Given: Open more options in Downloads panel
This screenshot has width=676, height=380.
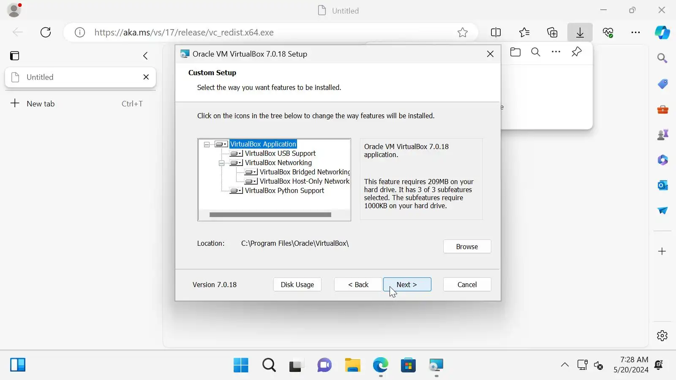Looking at the screenshot, I should click(556, 52).
